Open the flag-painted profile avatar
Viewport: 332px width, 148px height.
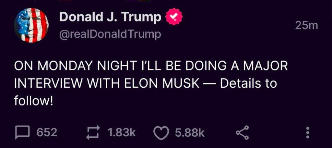coord(31,25)
